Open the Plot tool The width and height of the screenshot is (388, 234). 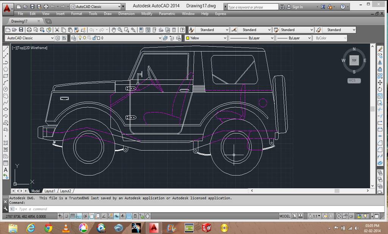tap(30, 29)
